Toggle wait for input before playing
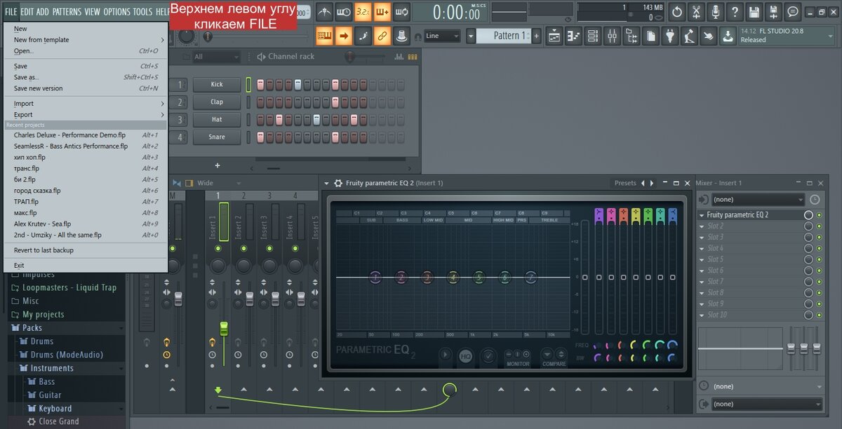 344,12
